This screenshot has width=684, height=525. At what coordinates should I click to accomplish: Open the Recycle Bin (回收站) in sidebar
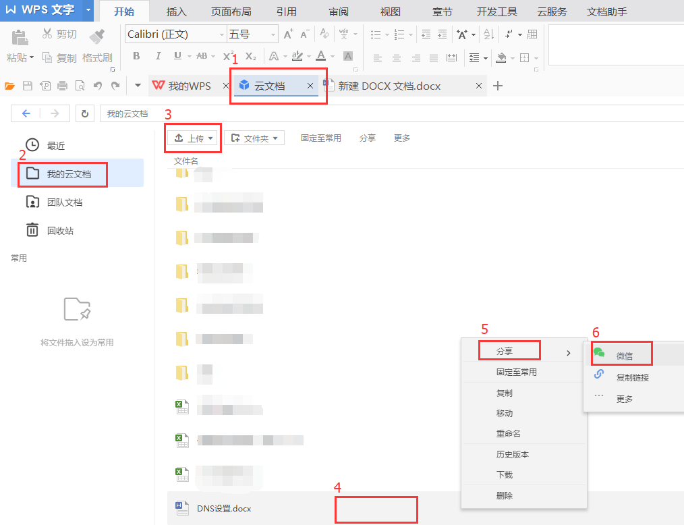click(x=59, y=231)
